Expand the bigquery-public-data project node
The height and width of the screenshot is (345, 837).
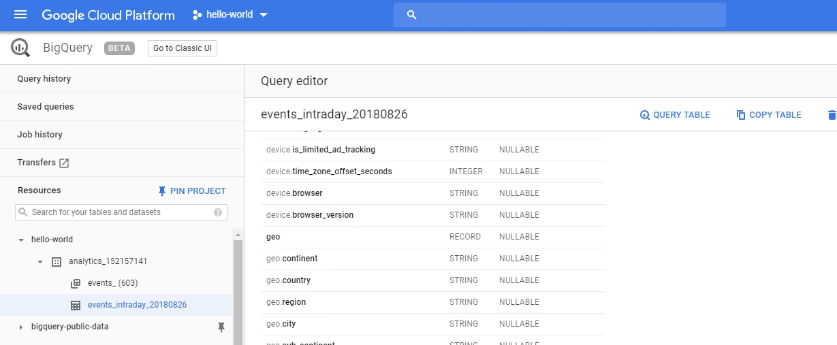[x=21, y=327]
